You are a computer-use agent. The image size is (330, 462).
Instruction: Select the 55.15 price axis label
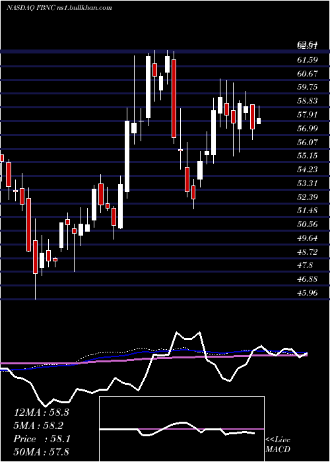308,156
